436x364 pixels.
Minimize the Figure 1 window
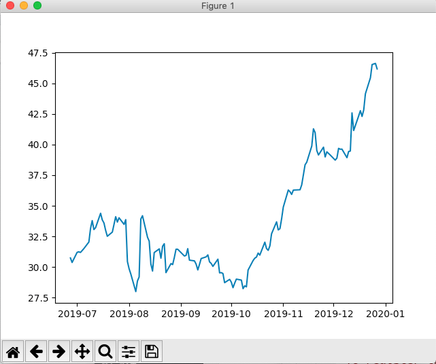pos(24,5)
